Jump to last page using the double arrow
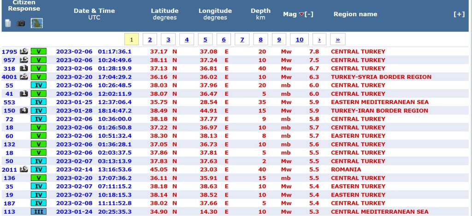 click(338, 40)
